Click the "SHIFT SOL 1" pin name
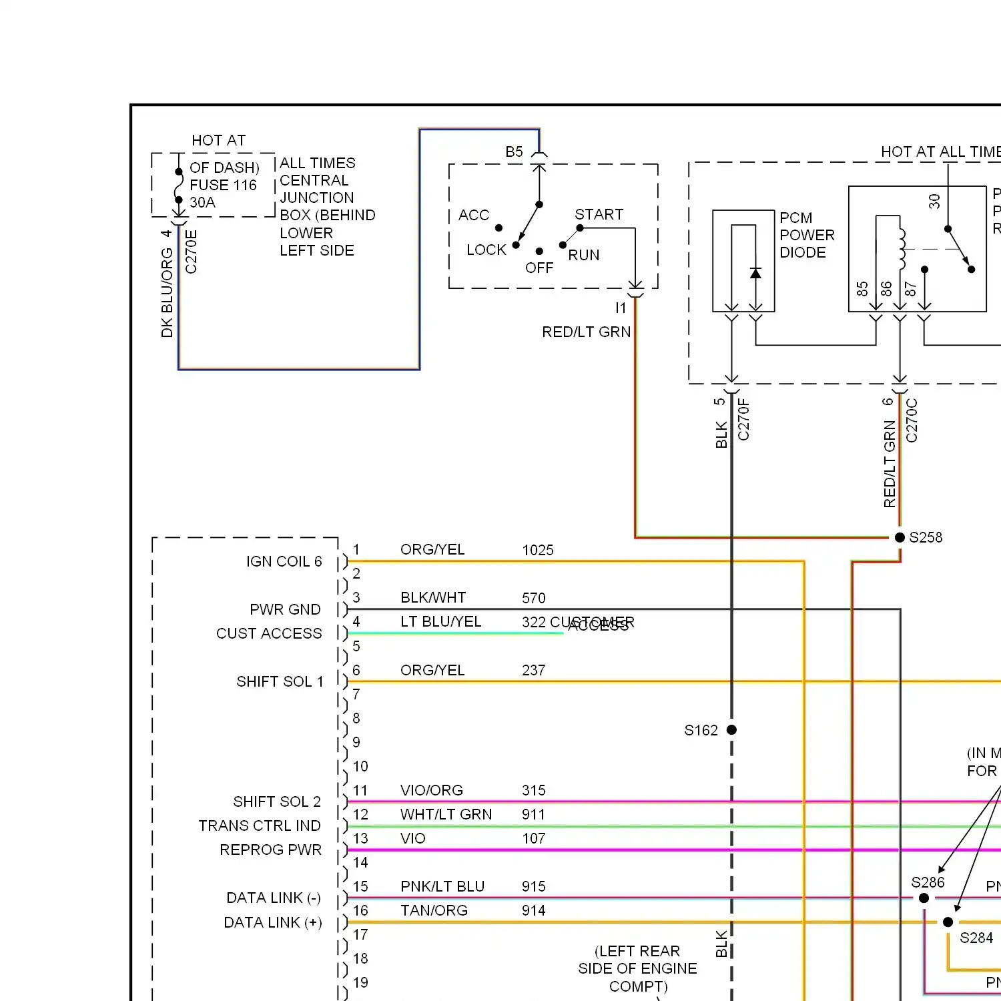Viewport: 1001px width, 1001px height. (280, 681)
